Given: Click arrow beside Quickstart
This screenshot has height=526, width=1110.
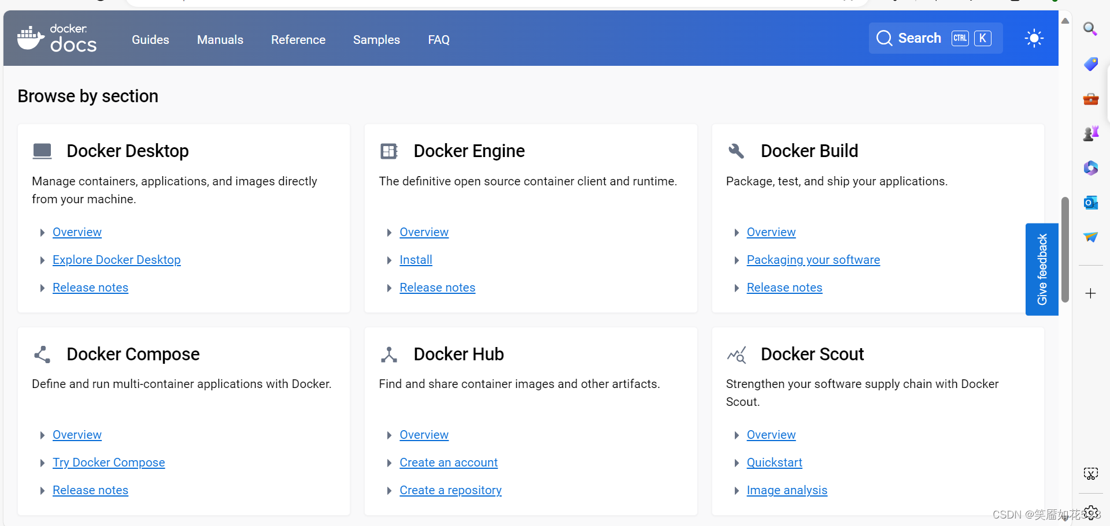Looking at the screenshot, I should tap(736, 463).
